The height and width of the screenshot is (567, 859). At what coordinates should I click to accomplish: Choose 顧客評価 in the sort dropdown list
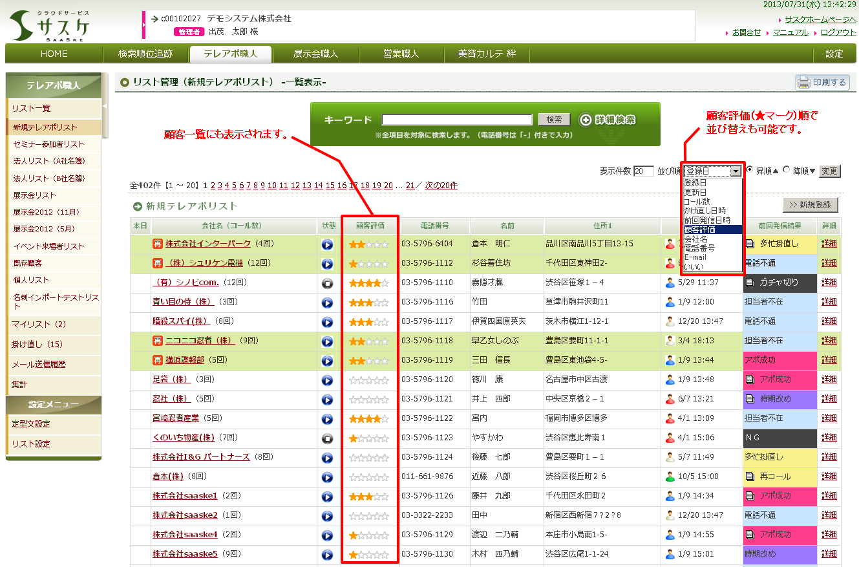click(700, 230)
